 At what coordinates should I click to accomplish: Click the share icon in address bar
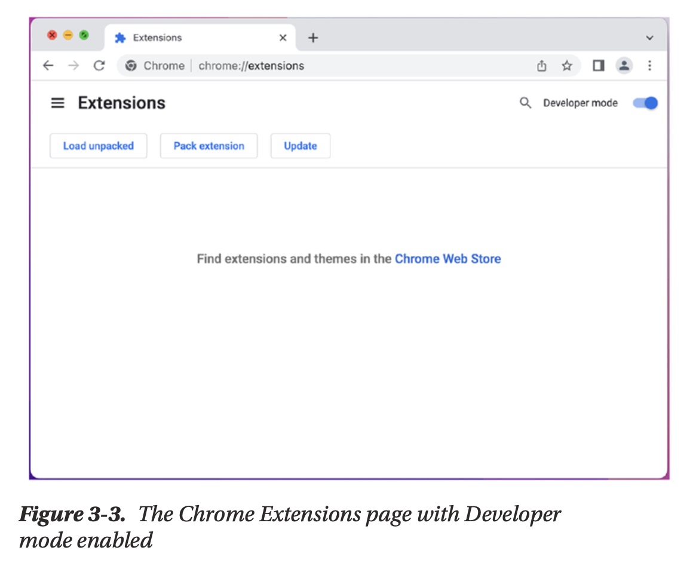(x=541, y=66)
